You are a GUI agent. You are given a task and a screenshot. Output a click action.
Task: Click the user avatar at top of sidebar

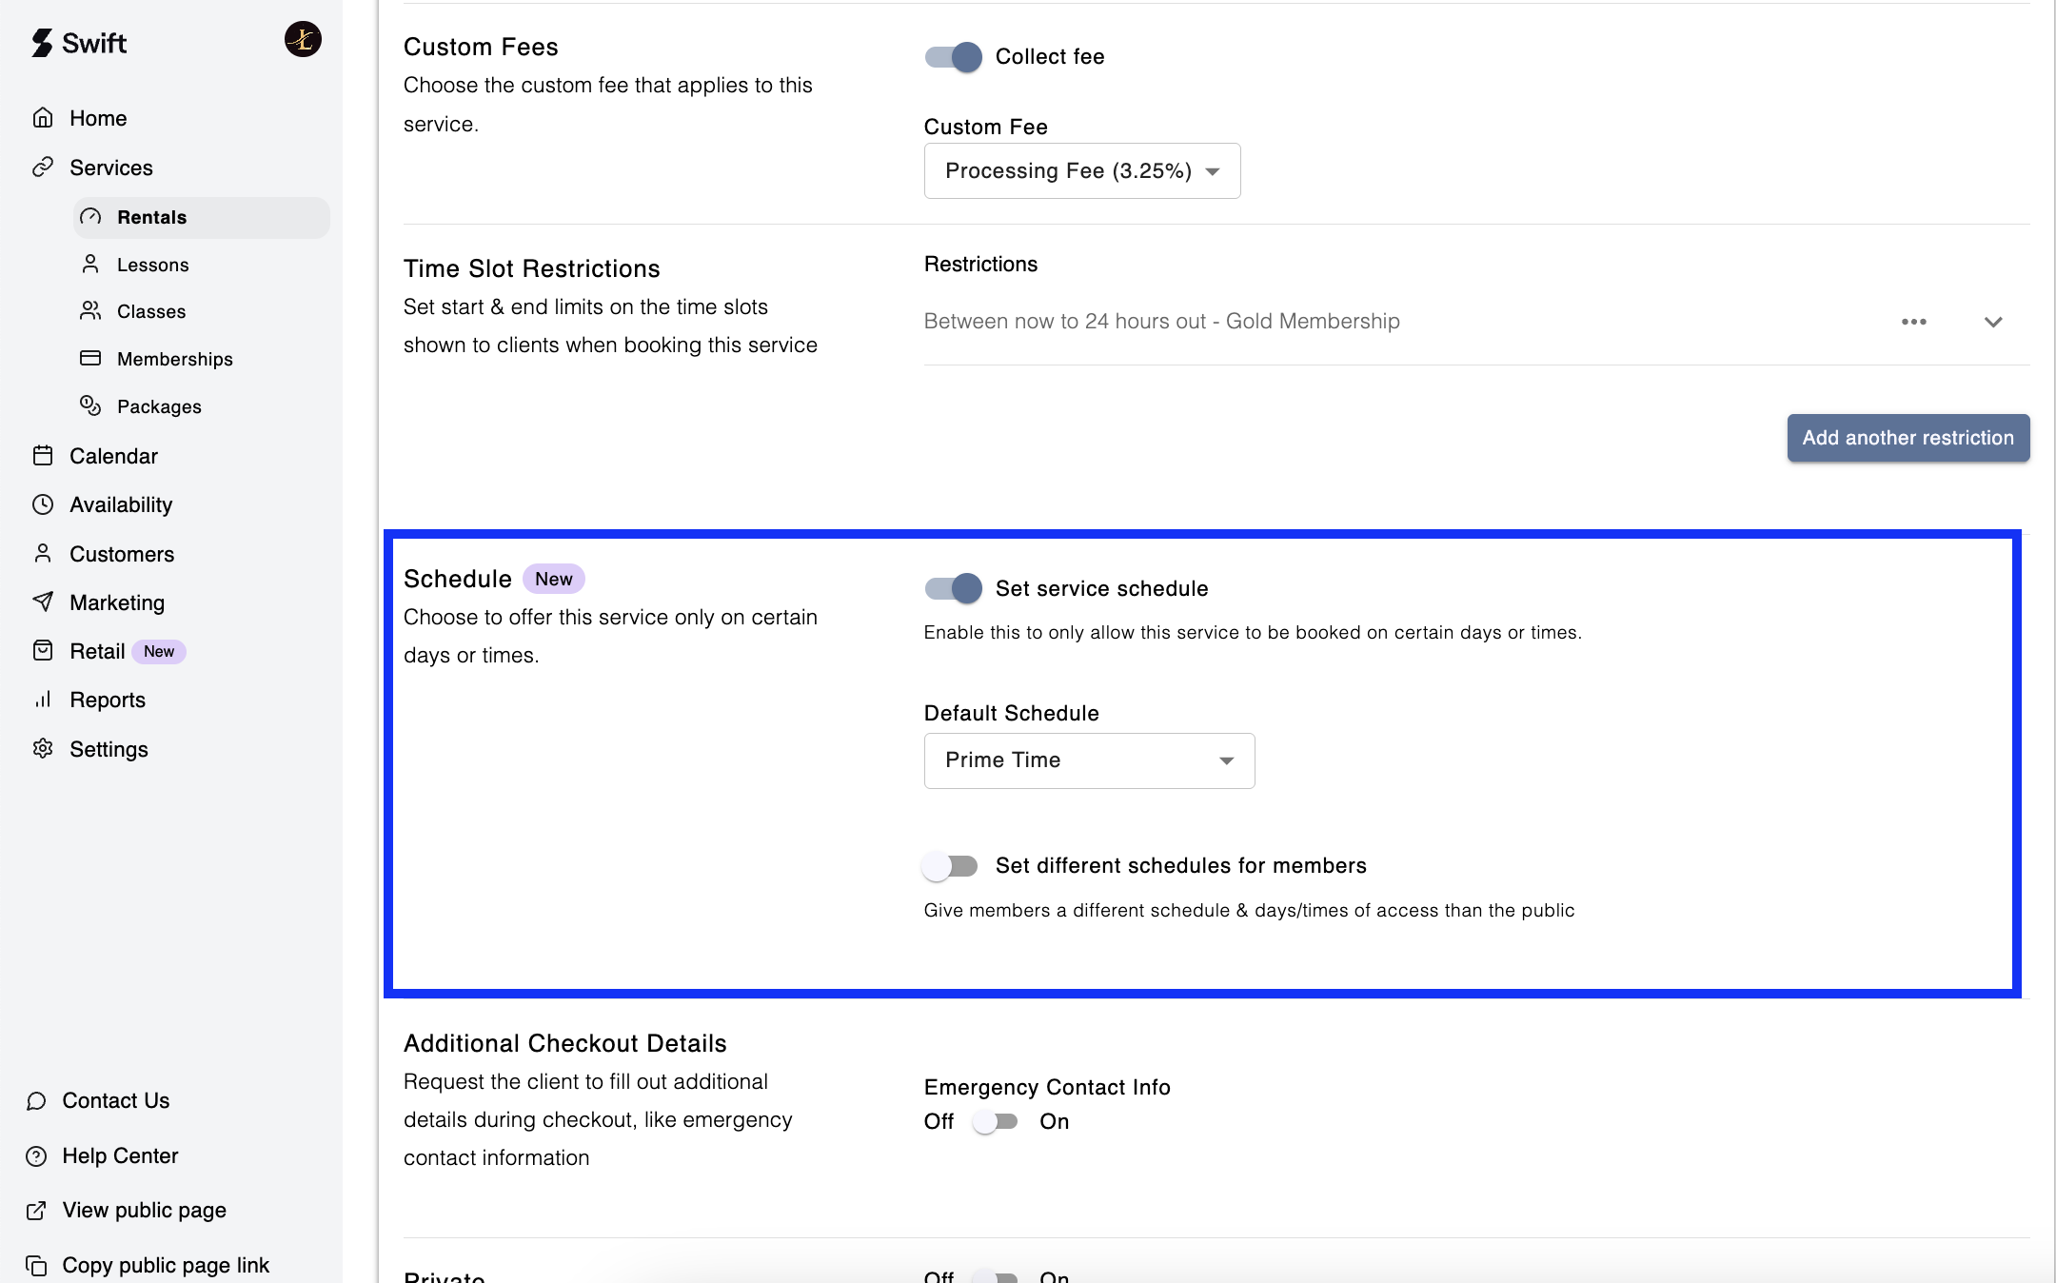click(x=303, y=40)
